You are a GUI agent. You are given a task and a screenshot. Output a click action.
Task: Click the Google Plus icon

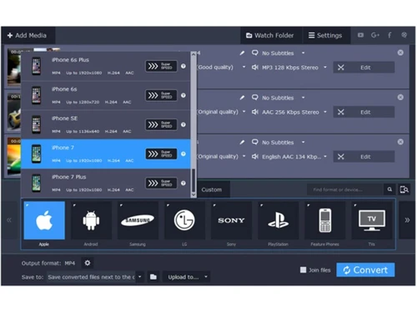point(375,35)
